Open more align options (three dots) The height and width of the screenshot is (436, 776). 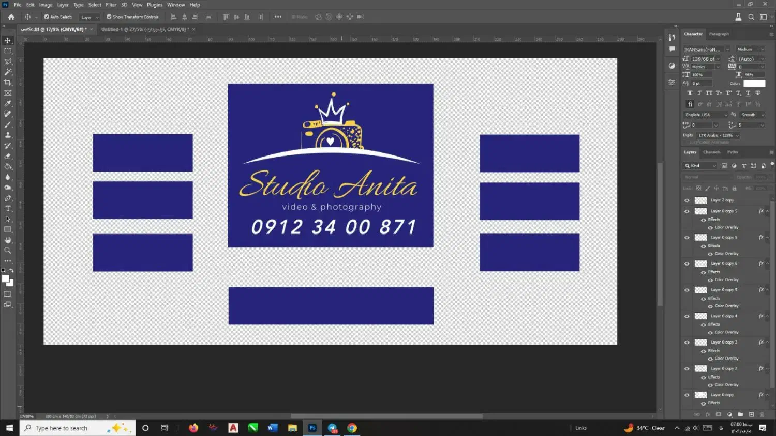(x=278, y=17)
